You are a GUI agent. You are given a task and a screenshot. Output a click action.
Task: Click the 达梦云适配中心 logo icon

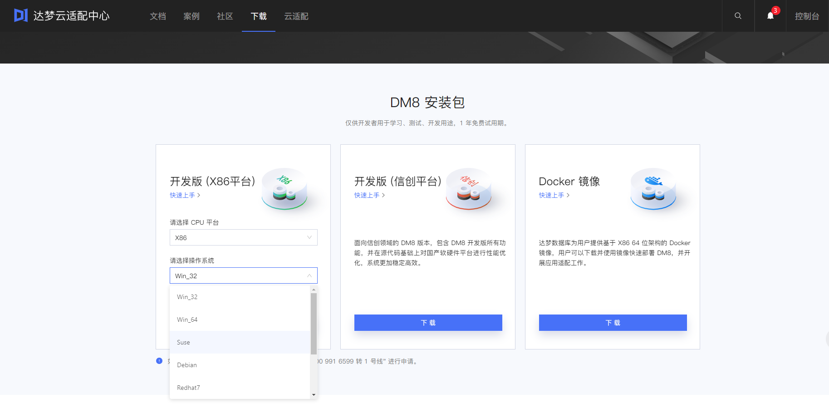[20, 15]
